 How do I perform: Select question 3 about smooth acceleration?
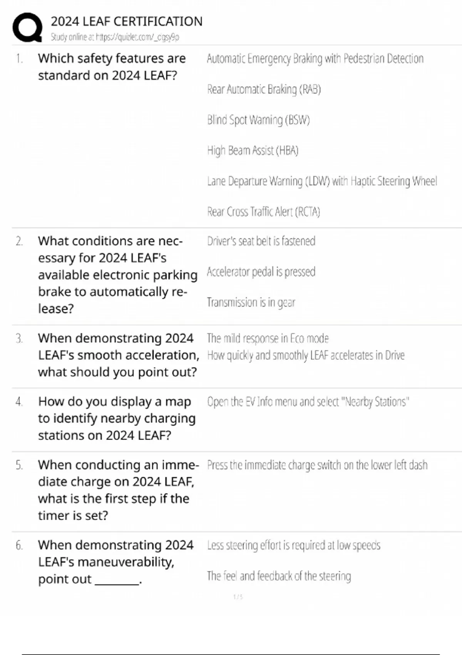click(x=117, y=355)
